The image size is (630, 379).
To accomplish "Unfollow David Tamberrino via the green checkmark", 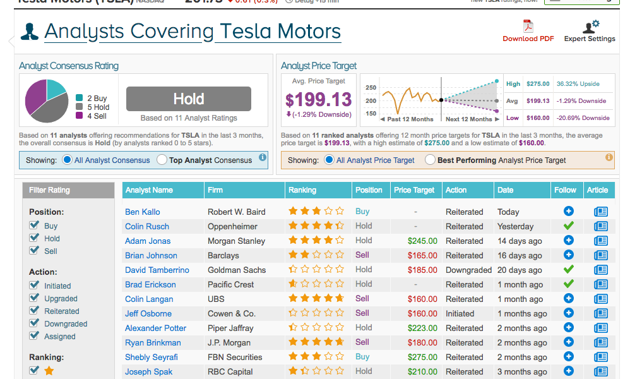I will pyautogui.click(x=569, y=269).
